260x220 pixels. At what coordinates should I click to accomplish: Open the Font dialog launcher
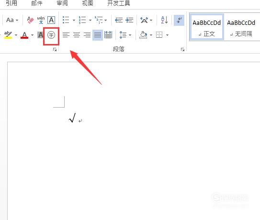pos(55,49)
